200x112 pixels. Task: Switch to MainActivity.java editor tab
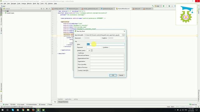73,9
